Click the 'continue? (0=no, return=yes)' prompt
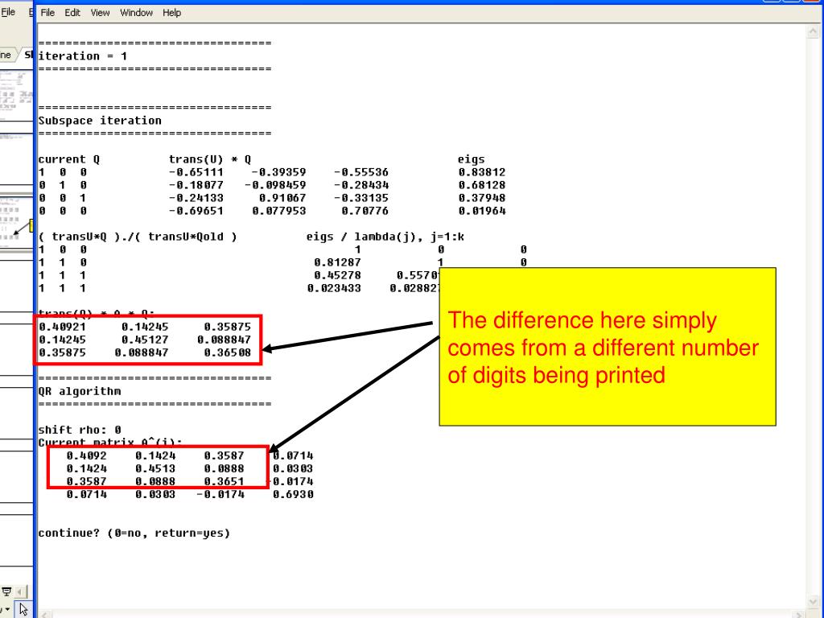This screenshot has height=618, width=824. (134, 533)
